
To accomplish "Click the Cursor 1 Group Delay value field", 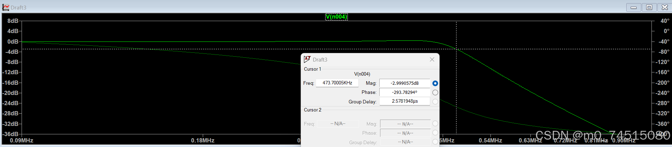I will (405, 101).
